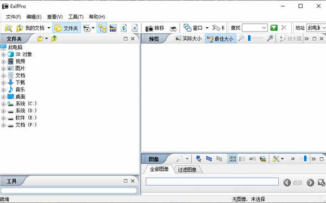Maximize the 文件夹 panel
Image resolution: width=326 pixels, height=203 pixels.
point(126,39)
